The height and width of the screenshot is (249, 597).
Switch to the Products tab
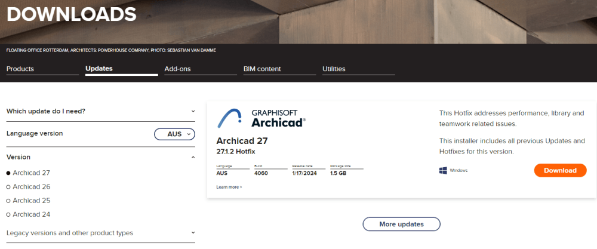[x=20, y=69]
